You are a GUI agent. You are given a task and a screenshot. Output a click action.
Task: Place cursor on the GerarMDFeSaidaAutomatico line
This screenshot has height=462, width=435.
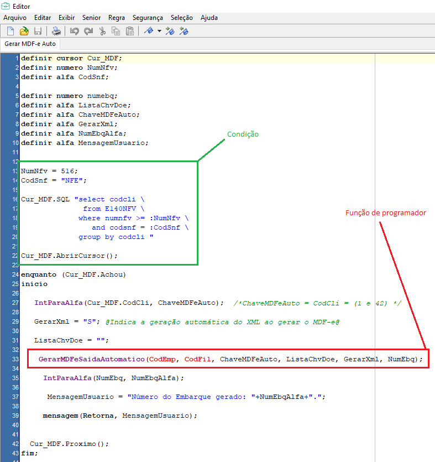tap(92, 360)
